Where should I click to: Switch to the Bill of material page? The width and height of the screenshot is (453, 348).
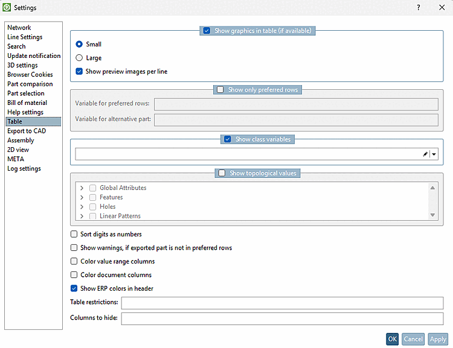pos(27,103)
